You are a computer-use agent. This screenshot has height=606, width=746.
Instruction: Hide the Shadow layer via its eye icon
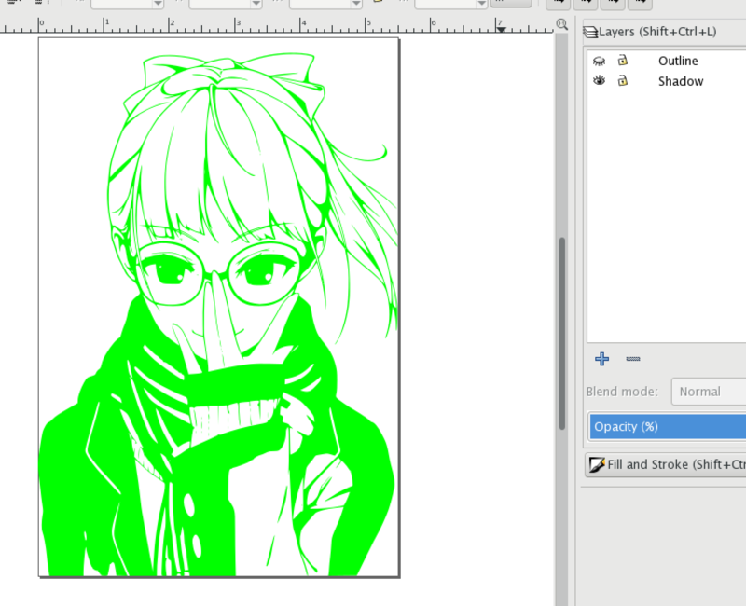point(599,80)
